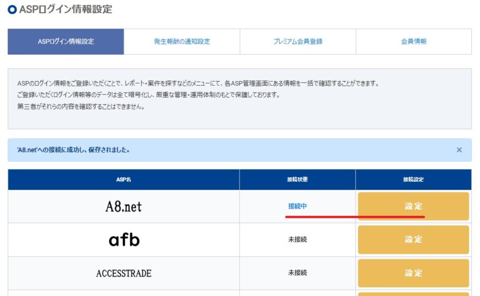Click the ASP名 column header
The image size is (480, 296).
tap(123, 179)
